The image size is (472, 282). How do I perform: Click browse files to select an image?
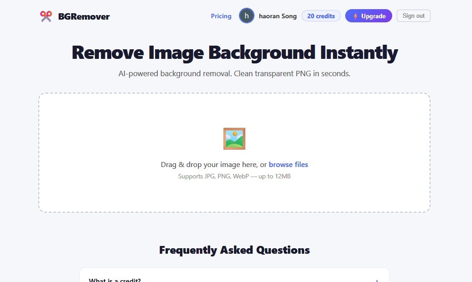pyautogui.click(x=288, y=164)
